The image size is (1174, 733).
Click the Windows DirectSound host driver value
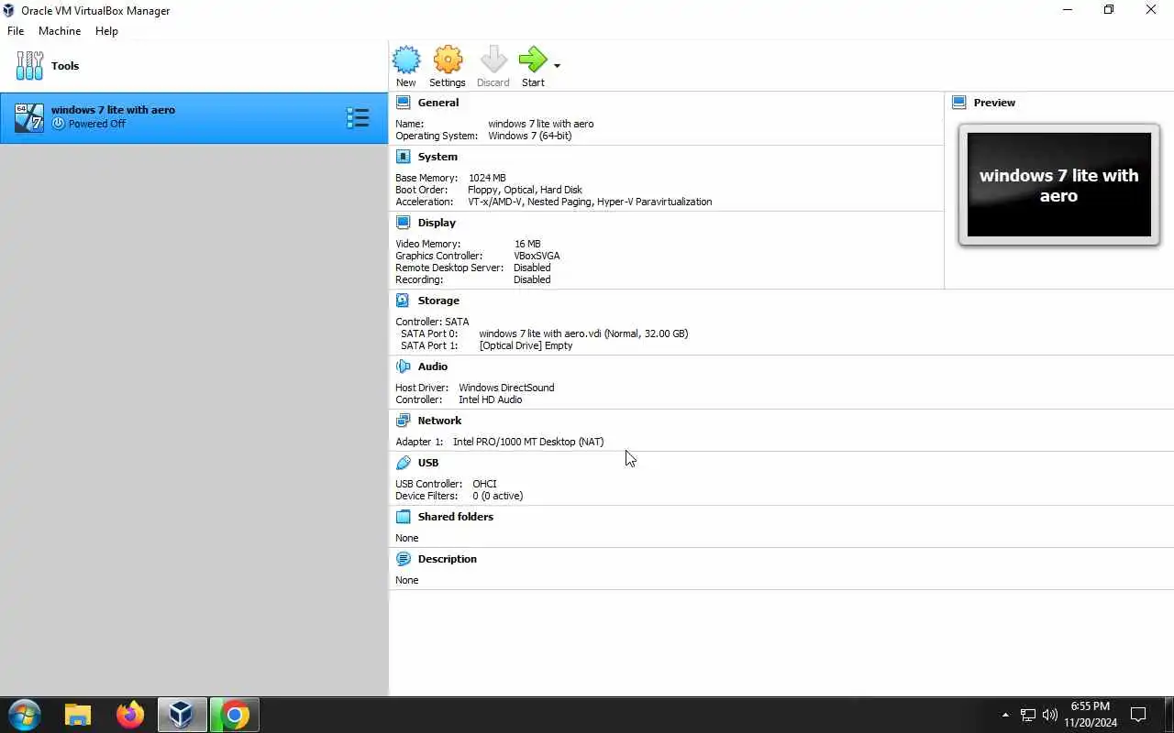[506, 388]
